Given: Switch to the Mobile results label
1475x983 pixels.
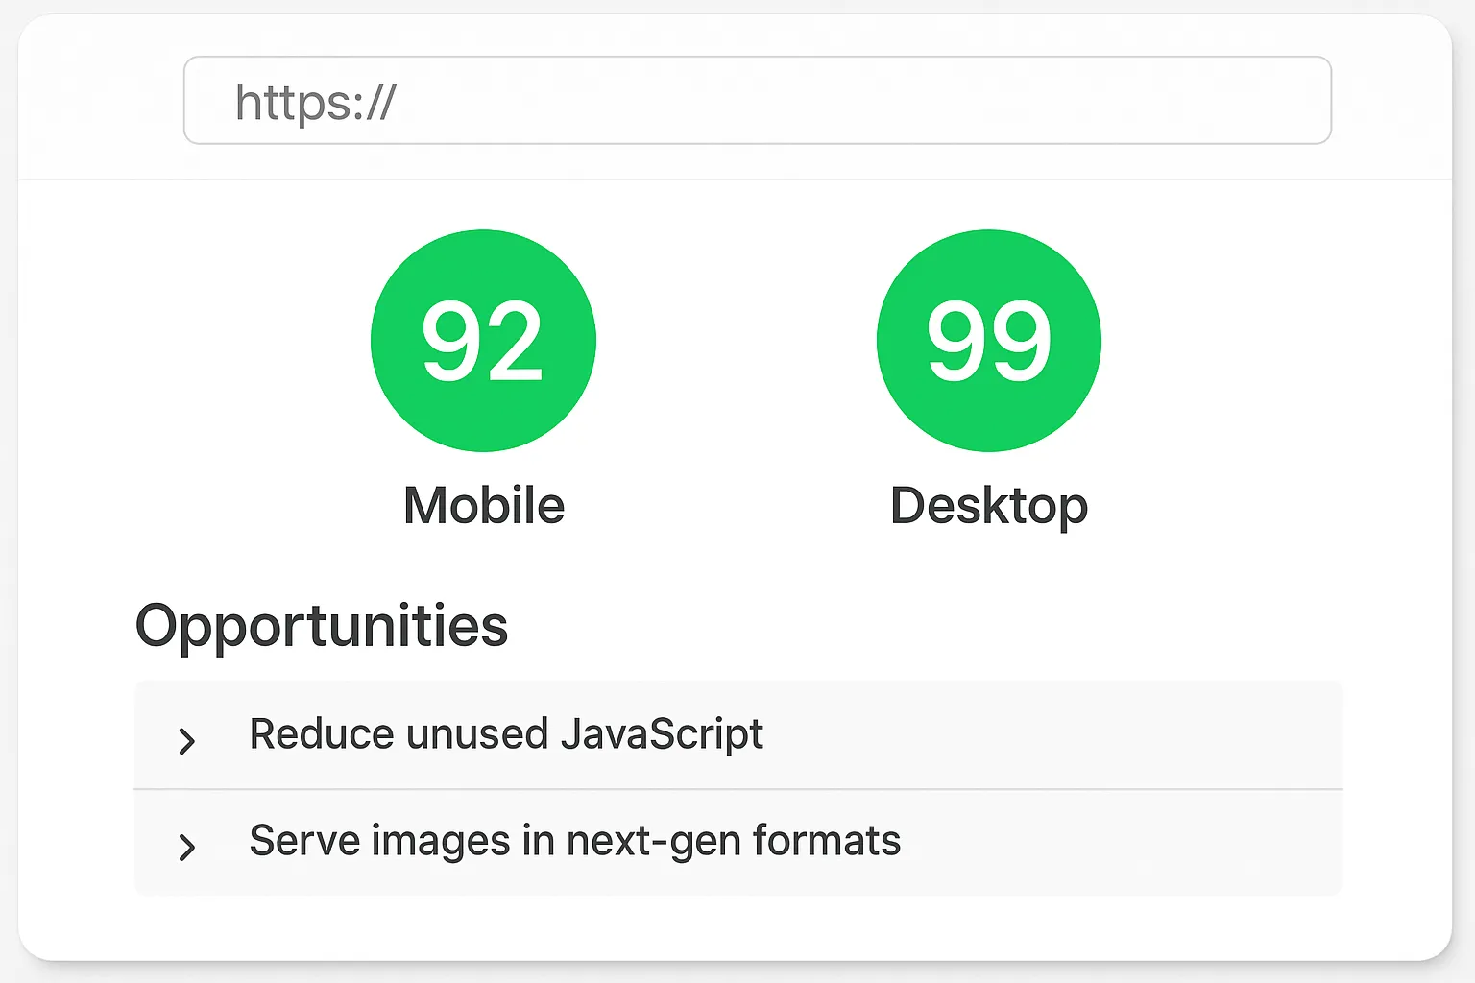Looking at the screenshot, I should point(484,505).
